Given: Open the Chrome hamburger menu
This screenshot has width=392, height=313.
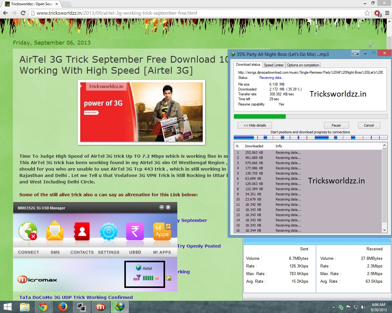Looking at the screenshot, I should tap(387, 13).
